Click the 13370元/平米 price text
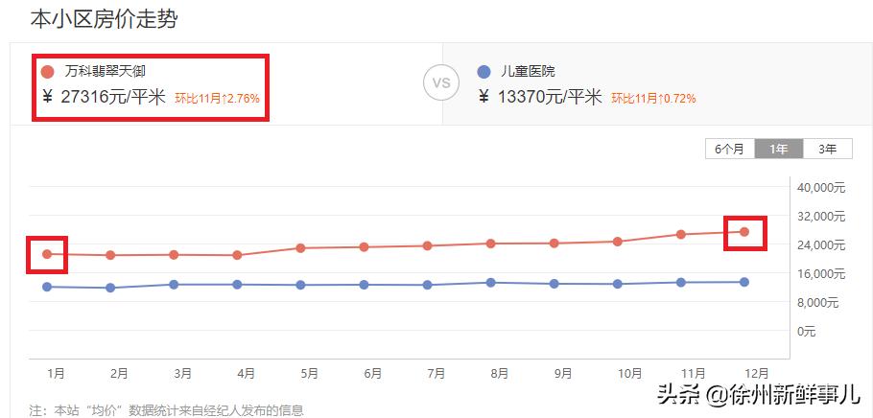Screen dimensions: 873x418 point(549,97)
